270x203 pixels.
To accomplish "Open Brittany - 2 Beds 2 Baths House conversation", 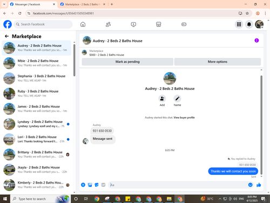I will pos(36,154).
